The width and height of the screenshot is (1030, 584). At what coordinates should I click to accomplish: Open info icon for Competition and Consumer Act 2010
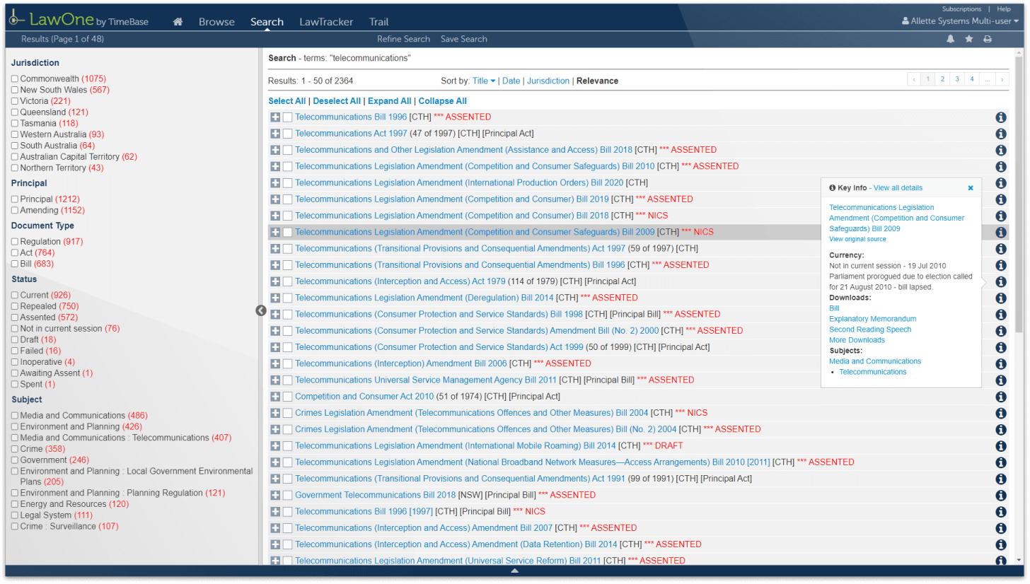(x=1000, y=397)
